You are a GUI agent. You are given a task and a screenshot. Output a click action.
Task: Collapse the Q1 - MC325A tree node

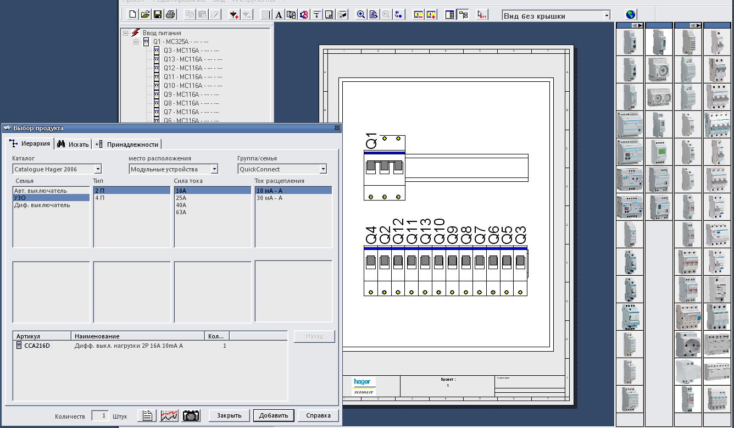click(x=136, y=42)
